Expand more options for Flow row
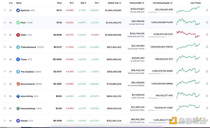 click(207, 22)
